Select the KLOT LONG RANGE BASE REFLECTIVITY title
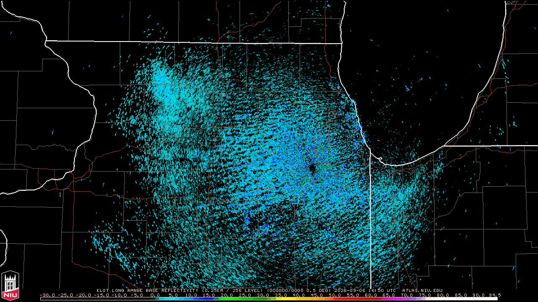538x302 pixels. click(147, 290)
